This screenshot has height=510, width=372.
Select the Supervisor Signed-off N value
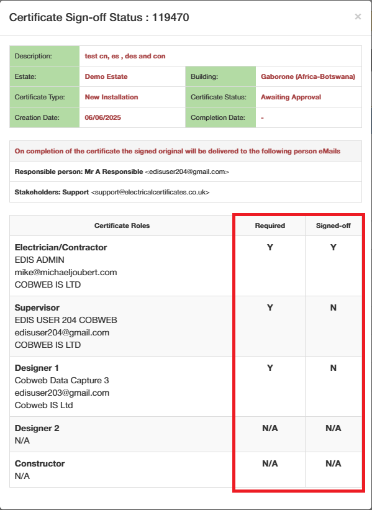pos(333,307)
